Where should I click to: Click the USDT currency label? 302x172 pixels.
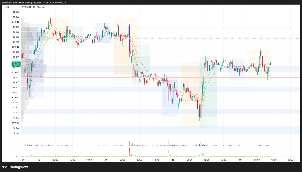pyautogui.click(x=7, y=7)
